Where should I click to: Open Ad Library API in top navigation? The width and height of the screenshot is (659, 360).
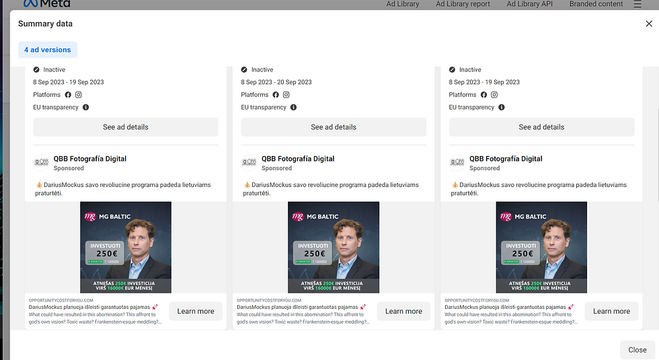530,4
